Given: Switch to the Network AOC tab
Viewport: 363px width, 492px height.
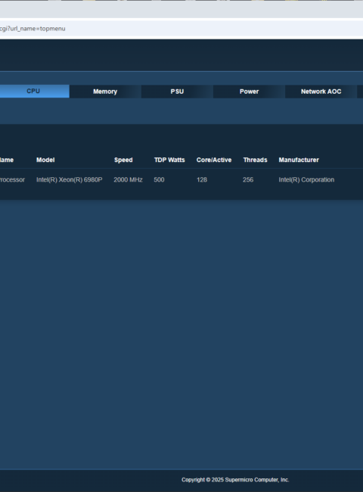Looking at the screenshot, I should [321, 92].
